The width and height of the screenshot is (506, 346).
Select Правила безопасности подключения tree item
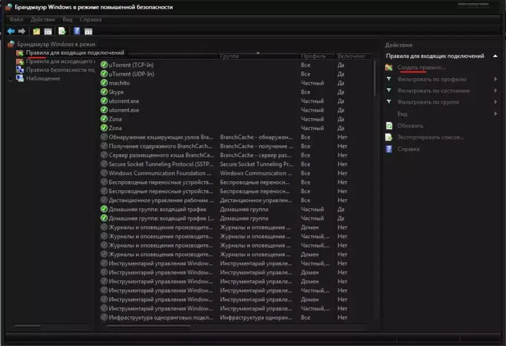tap(60, 69)
